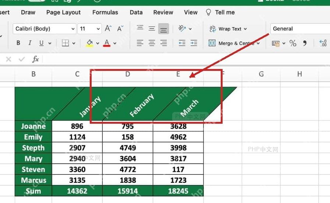Click into the formula bar

click(186, 59)
